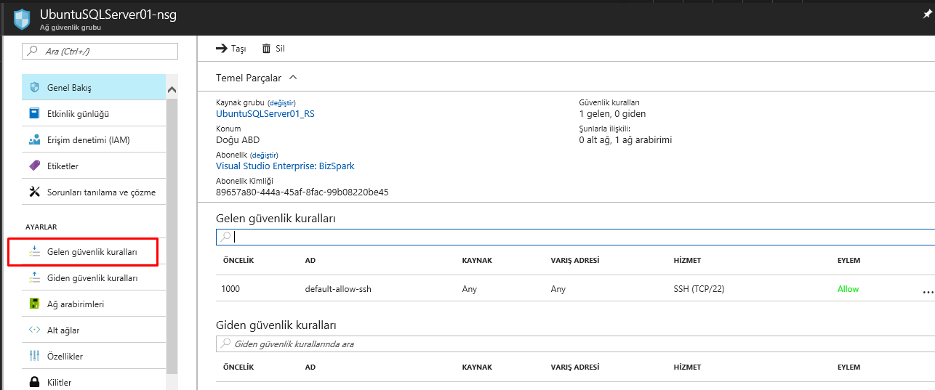Screen dimensions: 935x390
Task: Click the Ağ arabirimleri icon
Action: coord(34,304)
